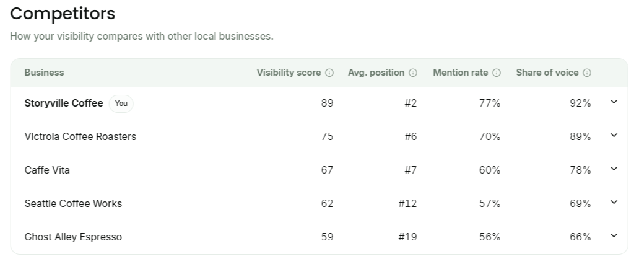Select Victrola Coffee Roasters business name
The width and height of the screenshot is (639, 264).
[x=80, y=137]
